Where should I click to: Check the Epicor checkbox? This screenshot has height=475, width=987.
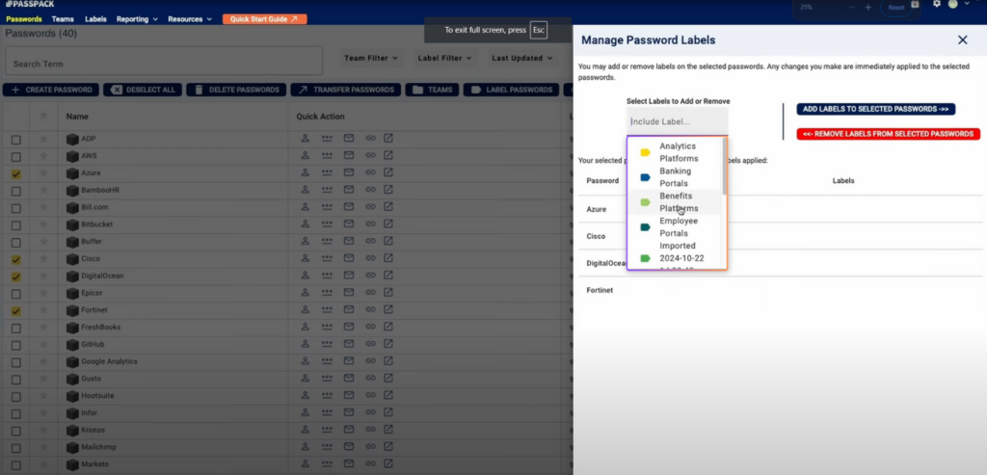(x=16, y=294)
